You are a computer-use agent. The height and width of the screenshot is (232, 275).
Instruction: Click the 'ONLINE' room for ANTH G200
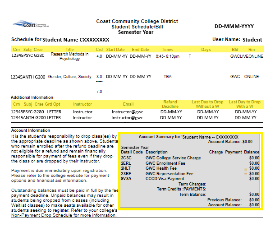click(x=252, y=77)
